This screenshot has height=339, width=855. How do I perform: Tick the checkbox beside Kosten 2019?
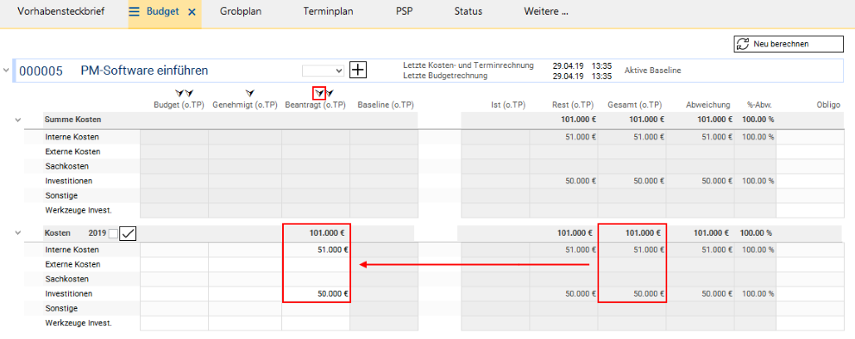113,233
